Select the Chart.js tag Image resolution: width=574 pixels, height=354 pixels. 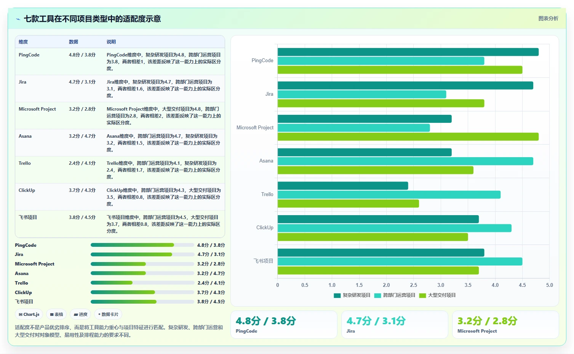pos(29,314)
